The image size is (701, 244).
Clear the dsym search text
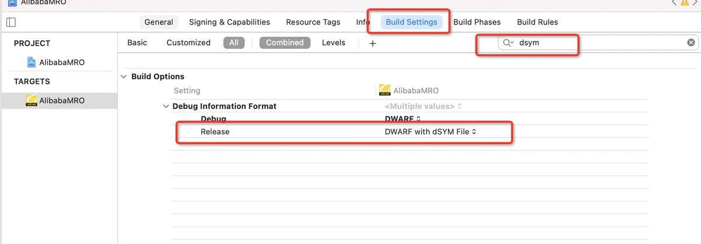[691, 43]
